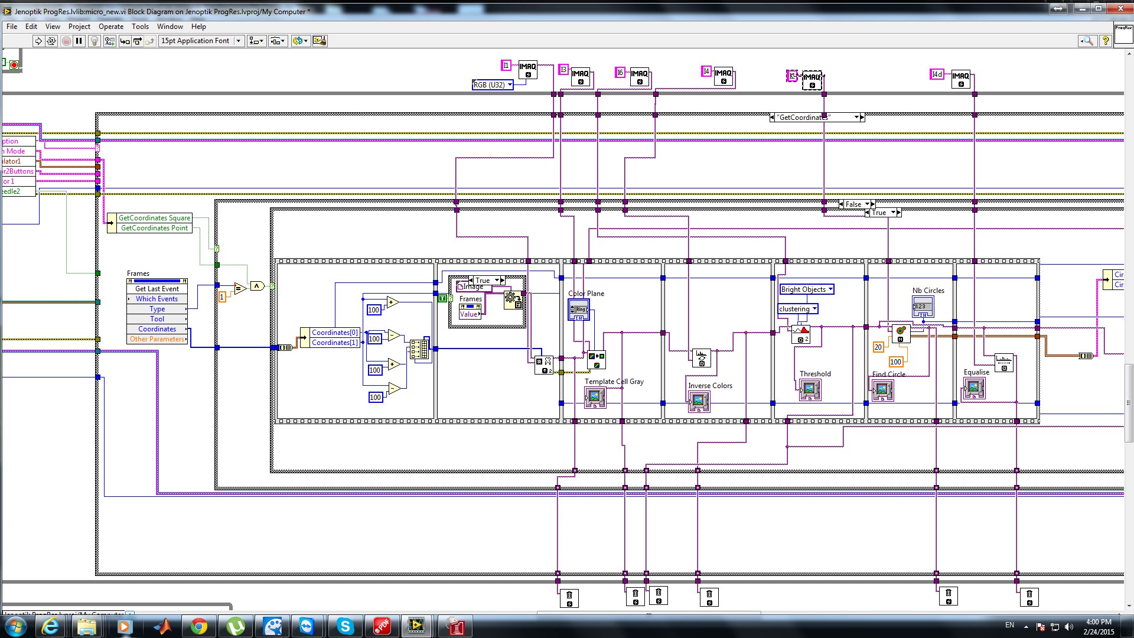Screen dimensions: 1134x638
Task: Click the Template Cell Gray display terminal
Action: 595,398
